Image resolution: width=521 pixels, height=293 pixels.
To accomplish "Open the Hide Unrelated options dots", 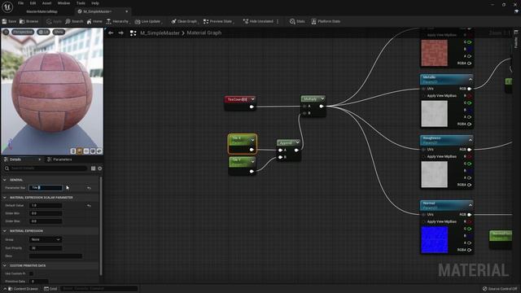I will [x=278, y=21].
